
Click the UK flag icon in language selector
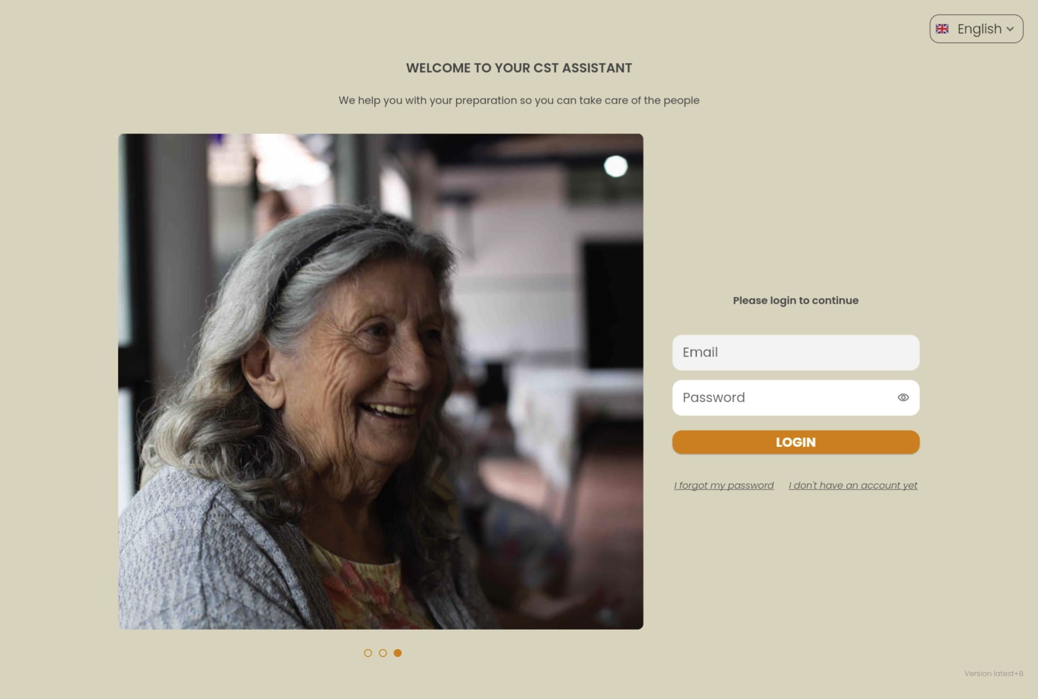coord(942,29)
